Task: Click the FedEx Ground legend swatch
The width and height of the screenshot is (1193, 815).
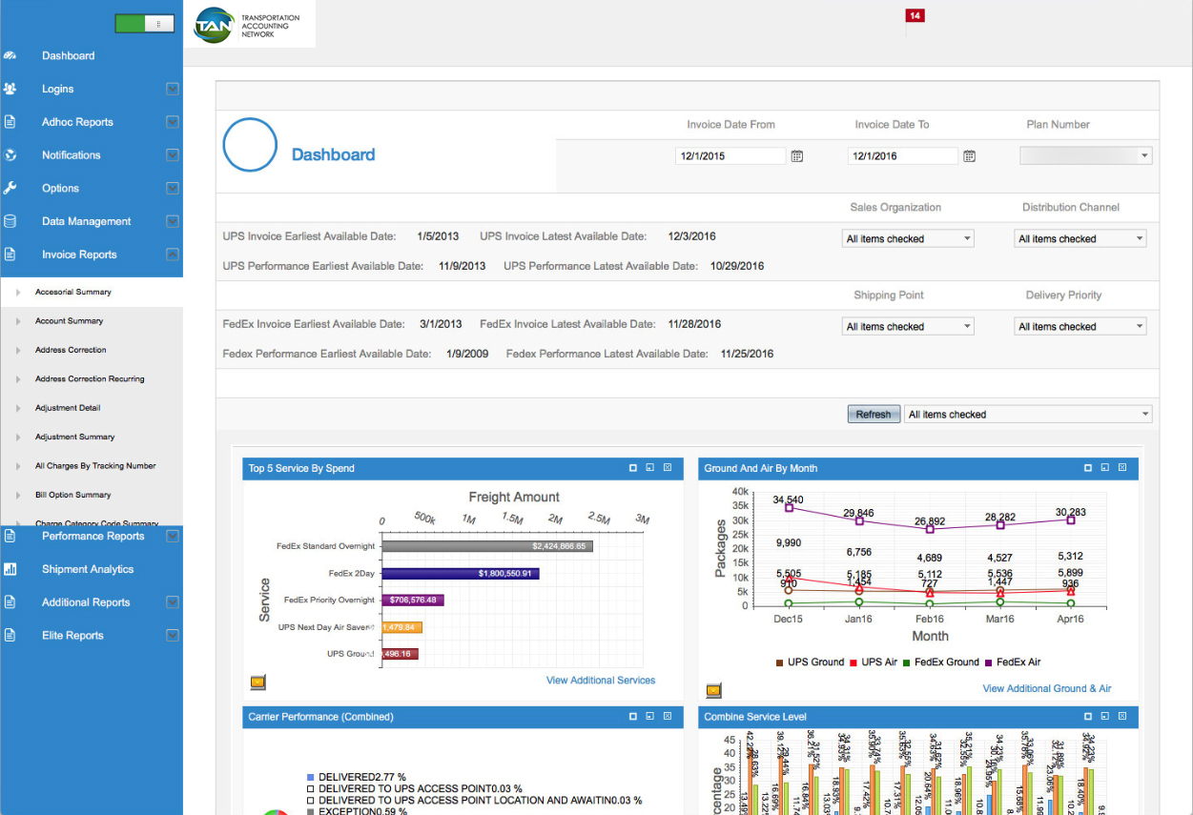Action: click(907, 662)
